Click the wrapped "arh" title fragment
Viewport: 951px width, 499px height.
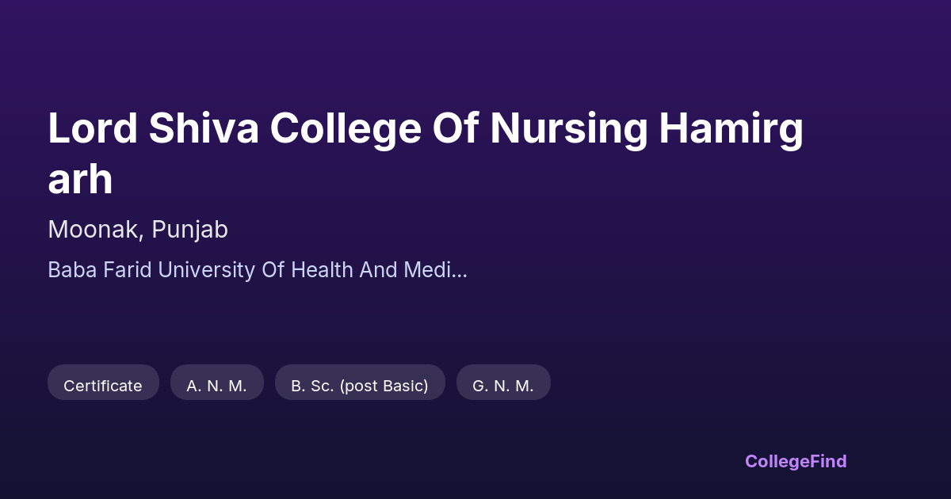(80, 180)
